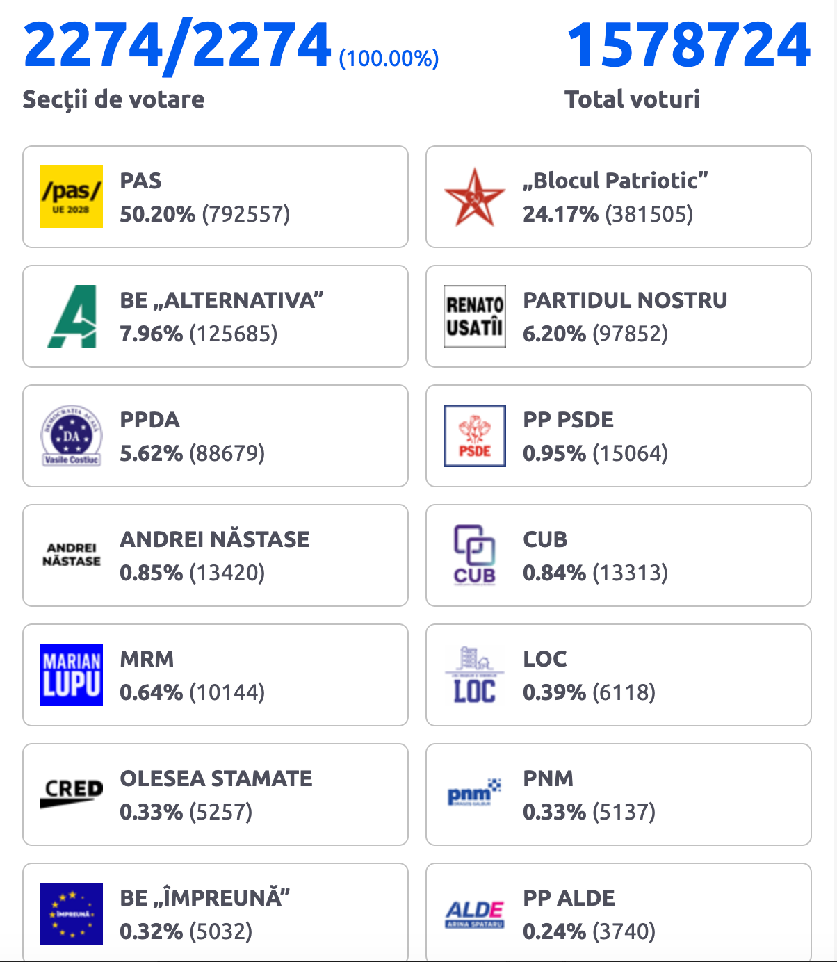Click the blue Marian Lupu logo
837x962 pixels.
tap(72, 675)
